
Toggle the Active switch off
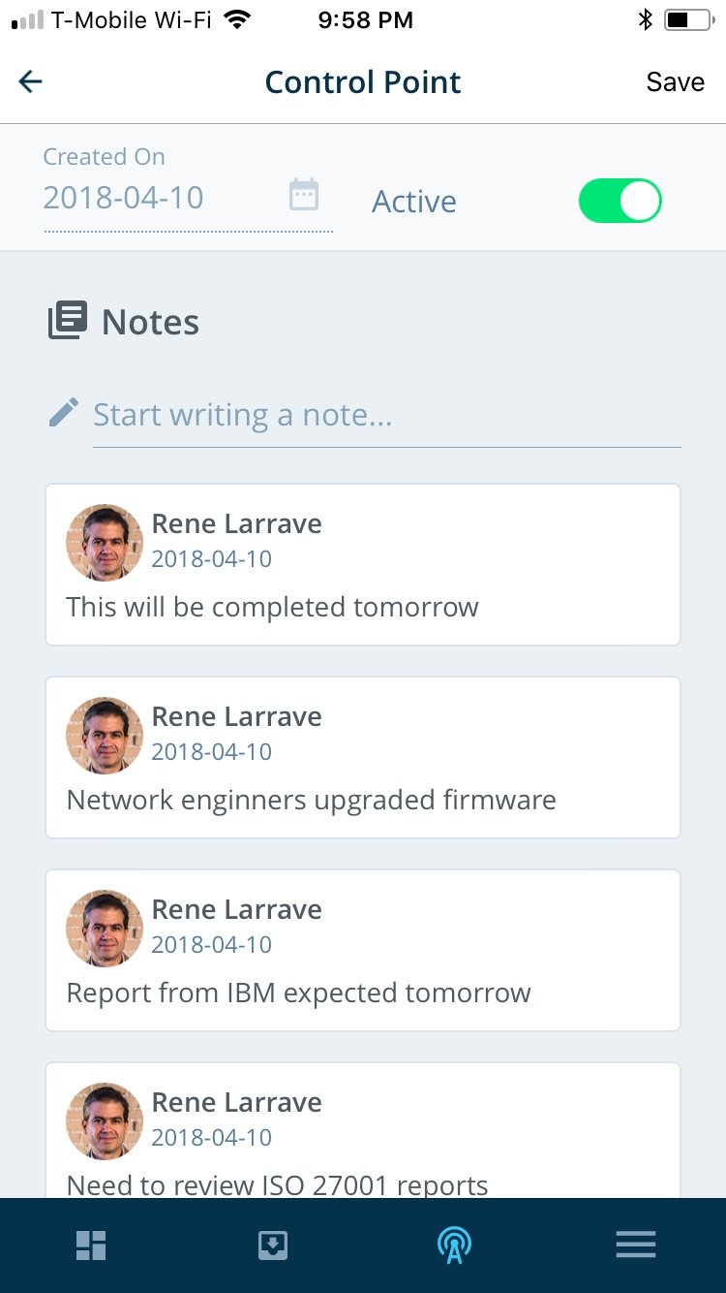[x=620, y=202]
